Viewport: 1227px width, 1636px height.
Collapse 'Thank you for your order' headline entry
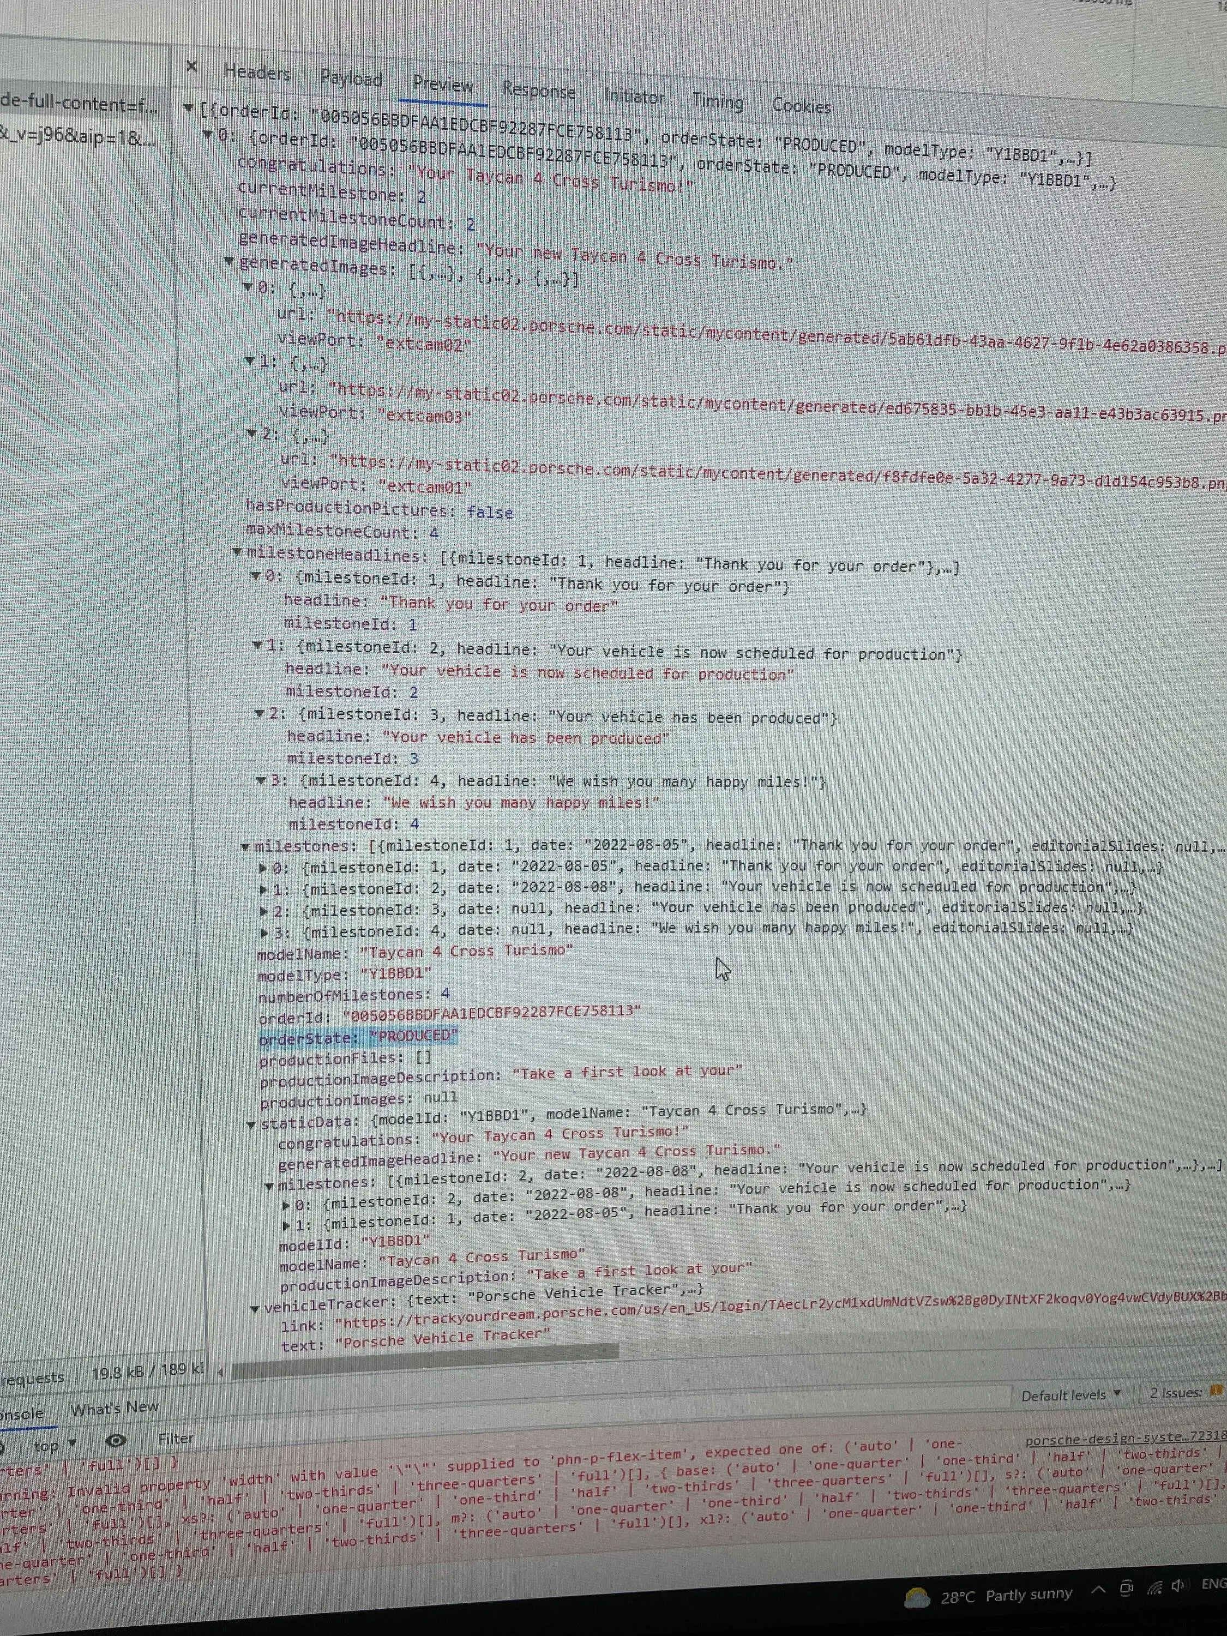tap(255, 575)
